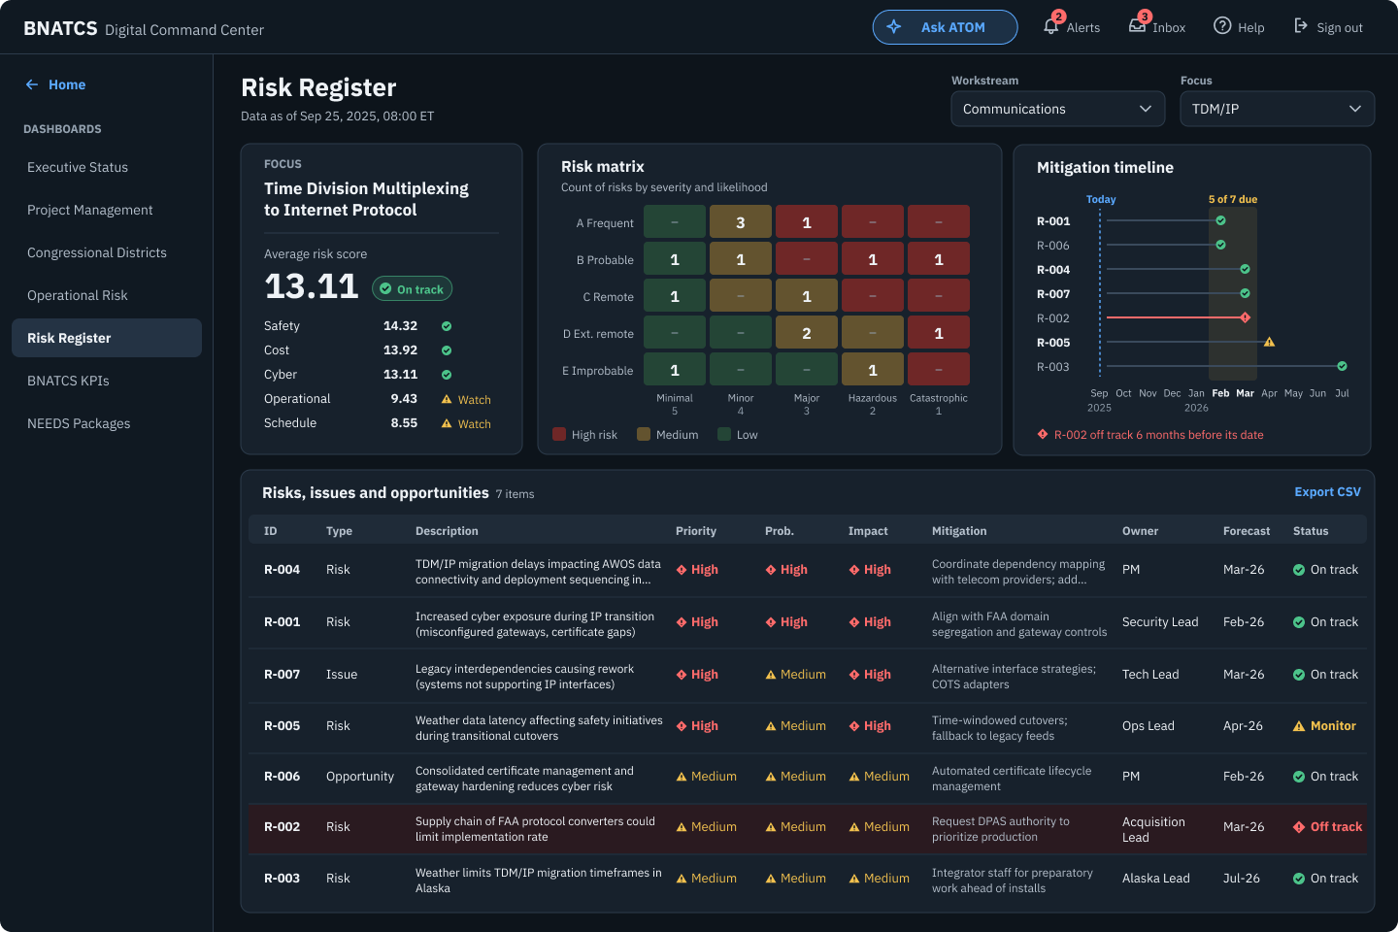Click the green check icon next to Cyber score
Image resolution: width=1398 pixels, height=932 pixels.
click(x=447, y=375)
